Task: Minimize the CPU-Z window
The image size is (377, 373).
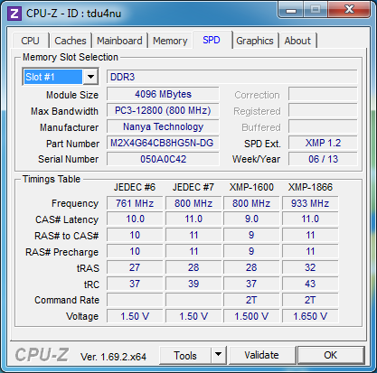Action: (291, 11)
